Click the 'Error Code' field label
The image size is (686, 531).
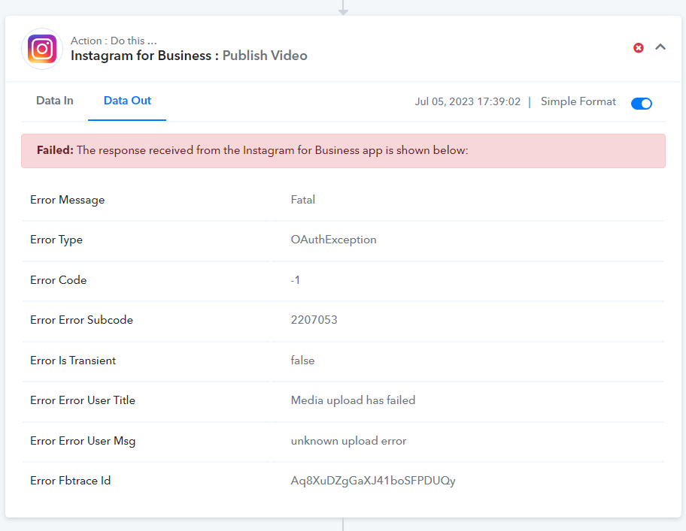[58, 280]
